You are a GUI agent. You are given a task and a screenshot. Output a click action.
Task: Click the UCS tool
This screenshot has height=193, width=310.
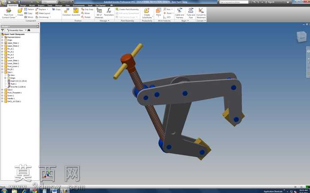pos(167,17)
